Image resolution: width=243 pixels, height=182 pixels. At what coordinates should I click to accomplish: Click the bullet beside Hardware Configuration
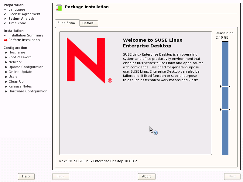click(6, 91)
